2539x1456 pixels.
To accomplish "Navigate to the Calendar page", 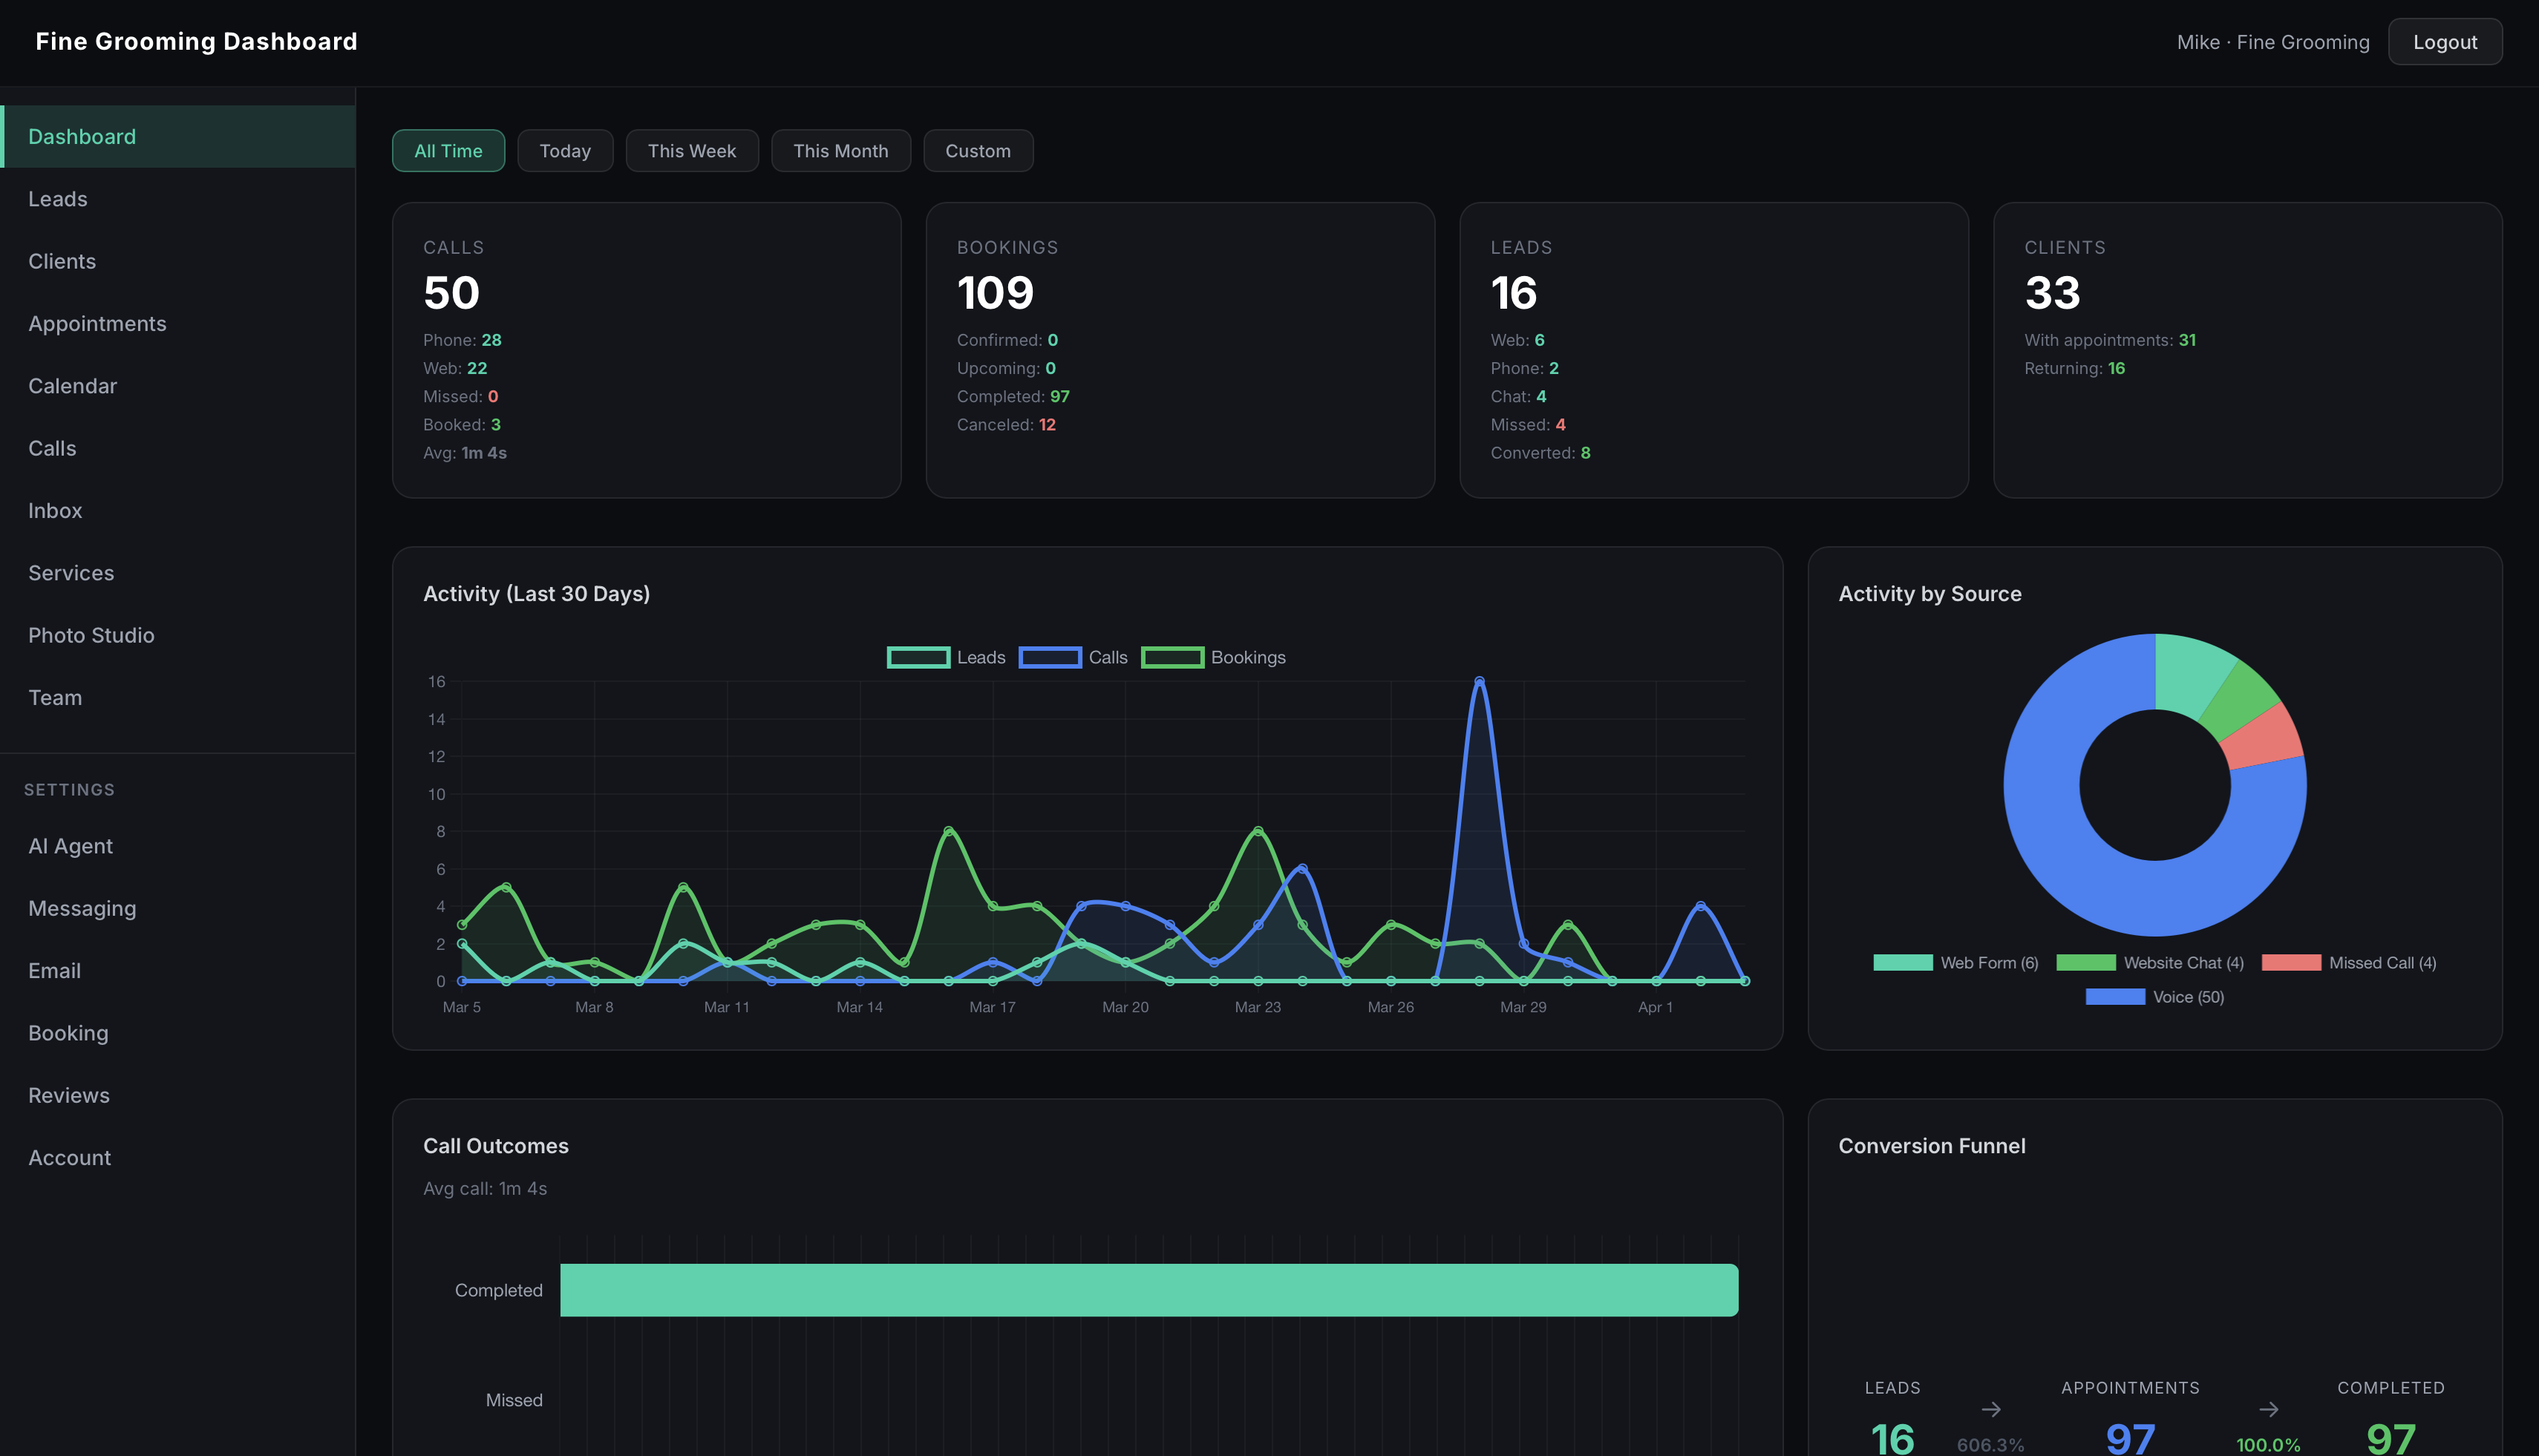I will pos(72,385).
